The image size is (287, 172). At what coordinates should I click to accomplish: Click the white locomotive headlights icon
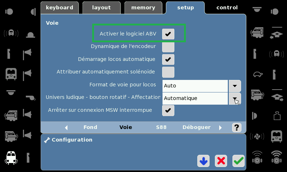pyautogui.click(x=11, y=158)
